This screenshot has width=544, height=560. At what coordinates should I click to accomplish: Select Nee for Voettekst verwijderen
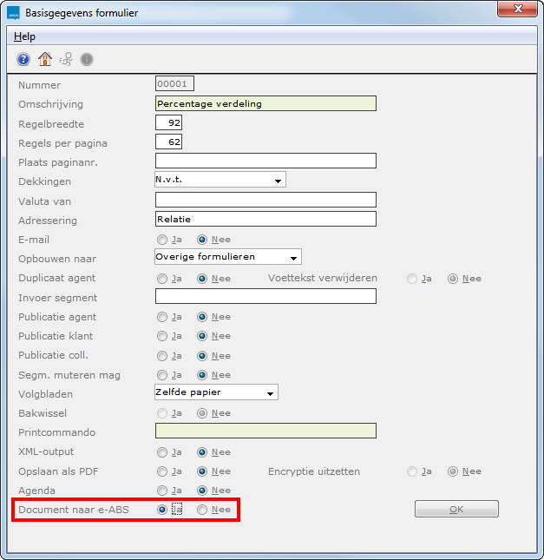pos(453,279)
